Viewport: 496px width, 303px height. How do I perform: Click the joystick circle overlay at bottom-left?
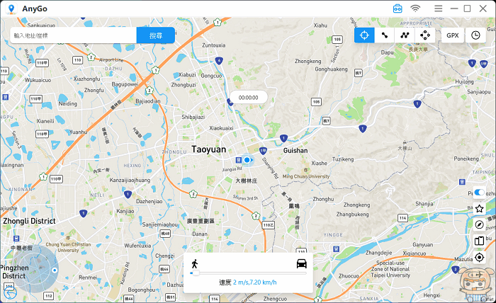click(x=35, y=268)
